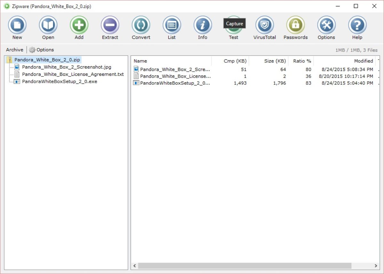The image size is (384, 274).
Task: Click the 8/20/2015 10:17:14 PM modified date
Action: pyautogui.click(x=346, y=76)
